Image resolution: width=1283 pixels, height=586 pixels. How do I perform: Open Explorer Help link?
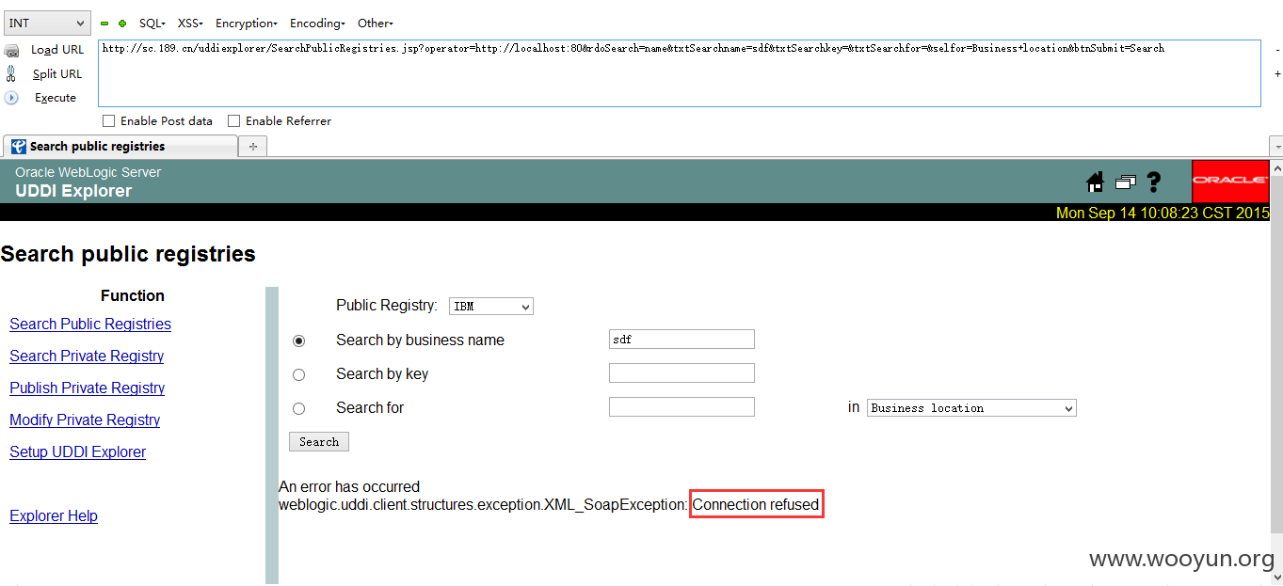pyautogui.click(x=54, y=515)
